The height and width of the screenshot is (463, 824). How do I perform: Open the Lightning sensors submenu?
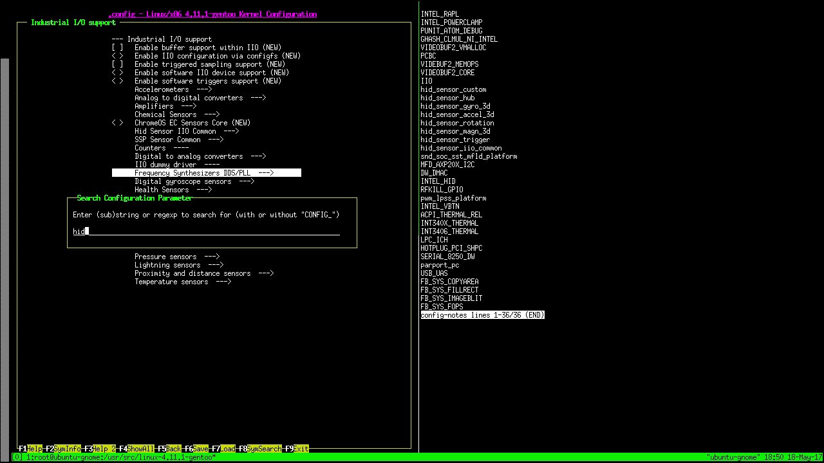point(179,265)
